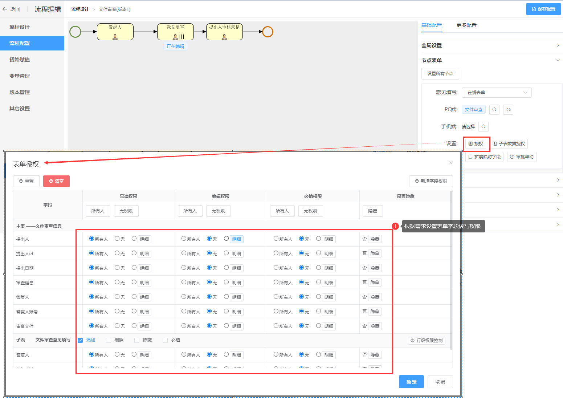Click the permission table vertical scrollbar
563x398 pixels.
[x=451, y=272]
